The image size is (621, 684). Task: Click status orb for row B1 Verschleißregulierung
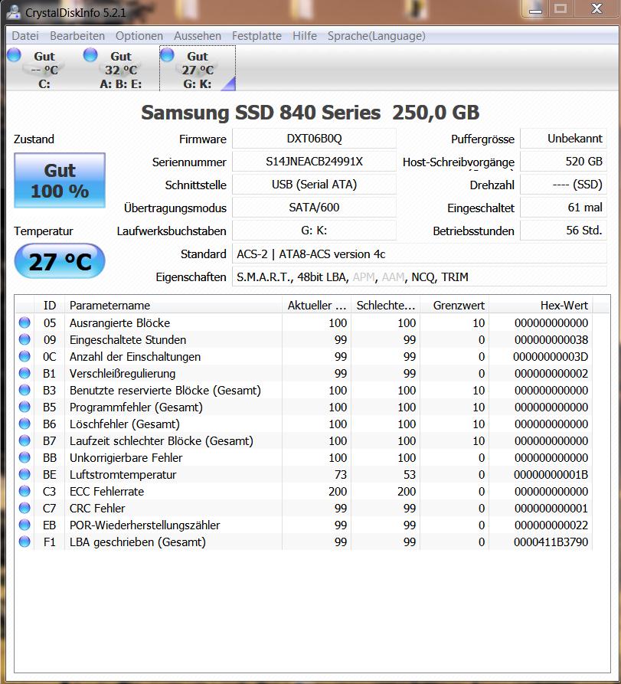pos(25,374)
